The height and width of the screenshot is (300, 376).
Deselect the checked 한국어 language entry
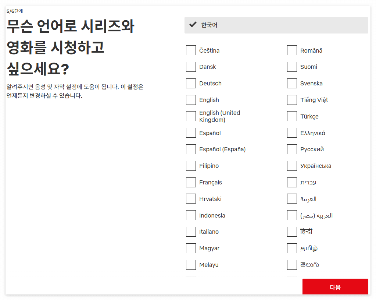click(276, 25)
